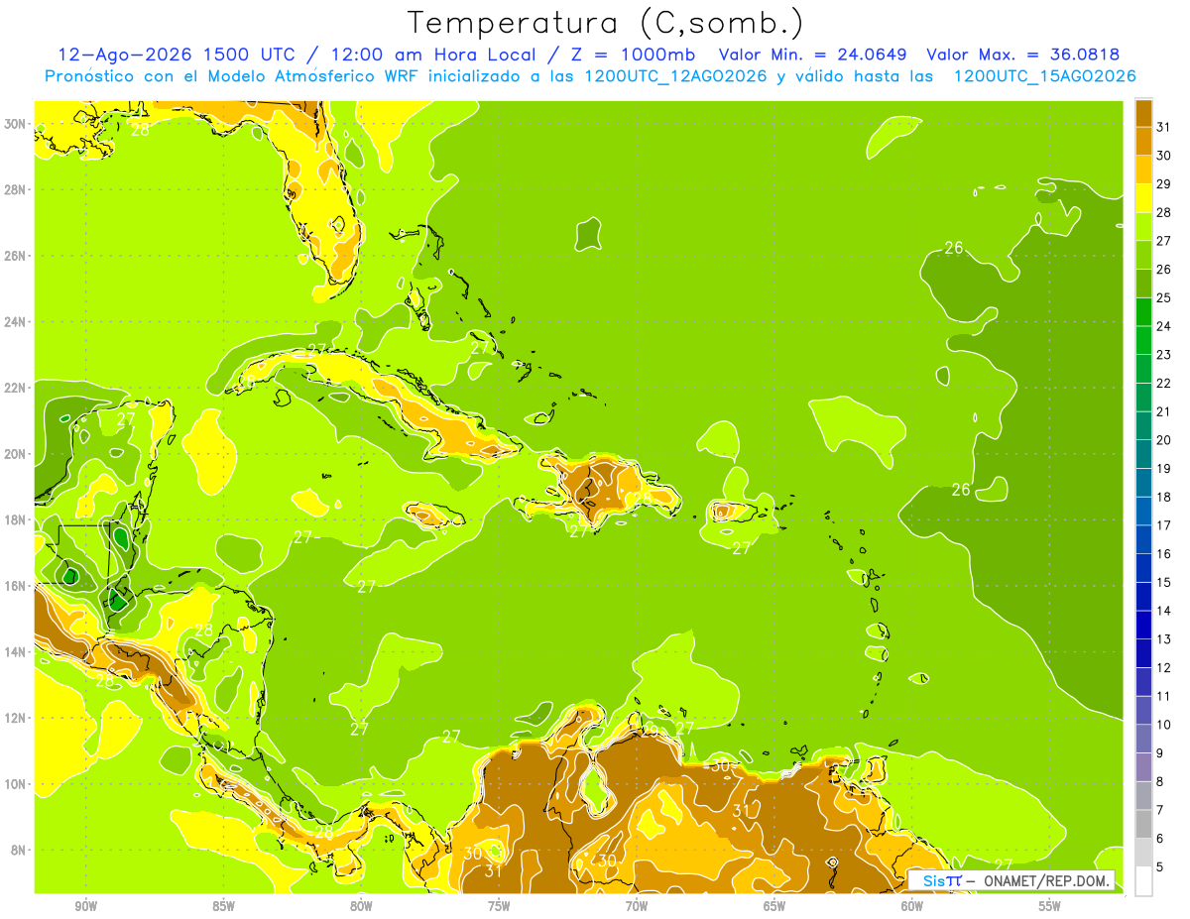Click the color scale value 29
The height and width of the screenshot is (919, 1190).
pyautogui.click(x=1164, y=183)
